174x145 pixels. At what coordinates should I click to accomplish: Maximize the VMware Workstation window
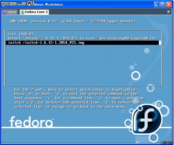[163, 5]
